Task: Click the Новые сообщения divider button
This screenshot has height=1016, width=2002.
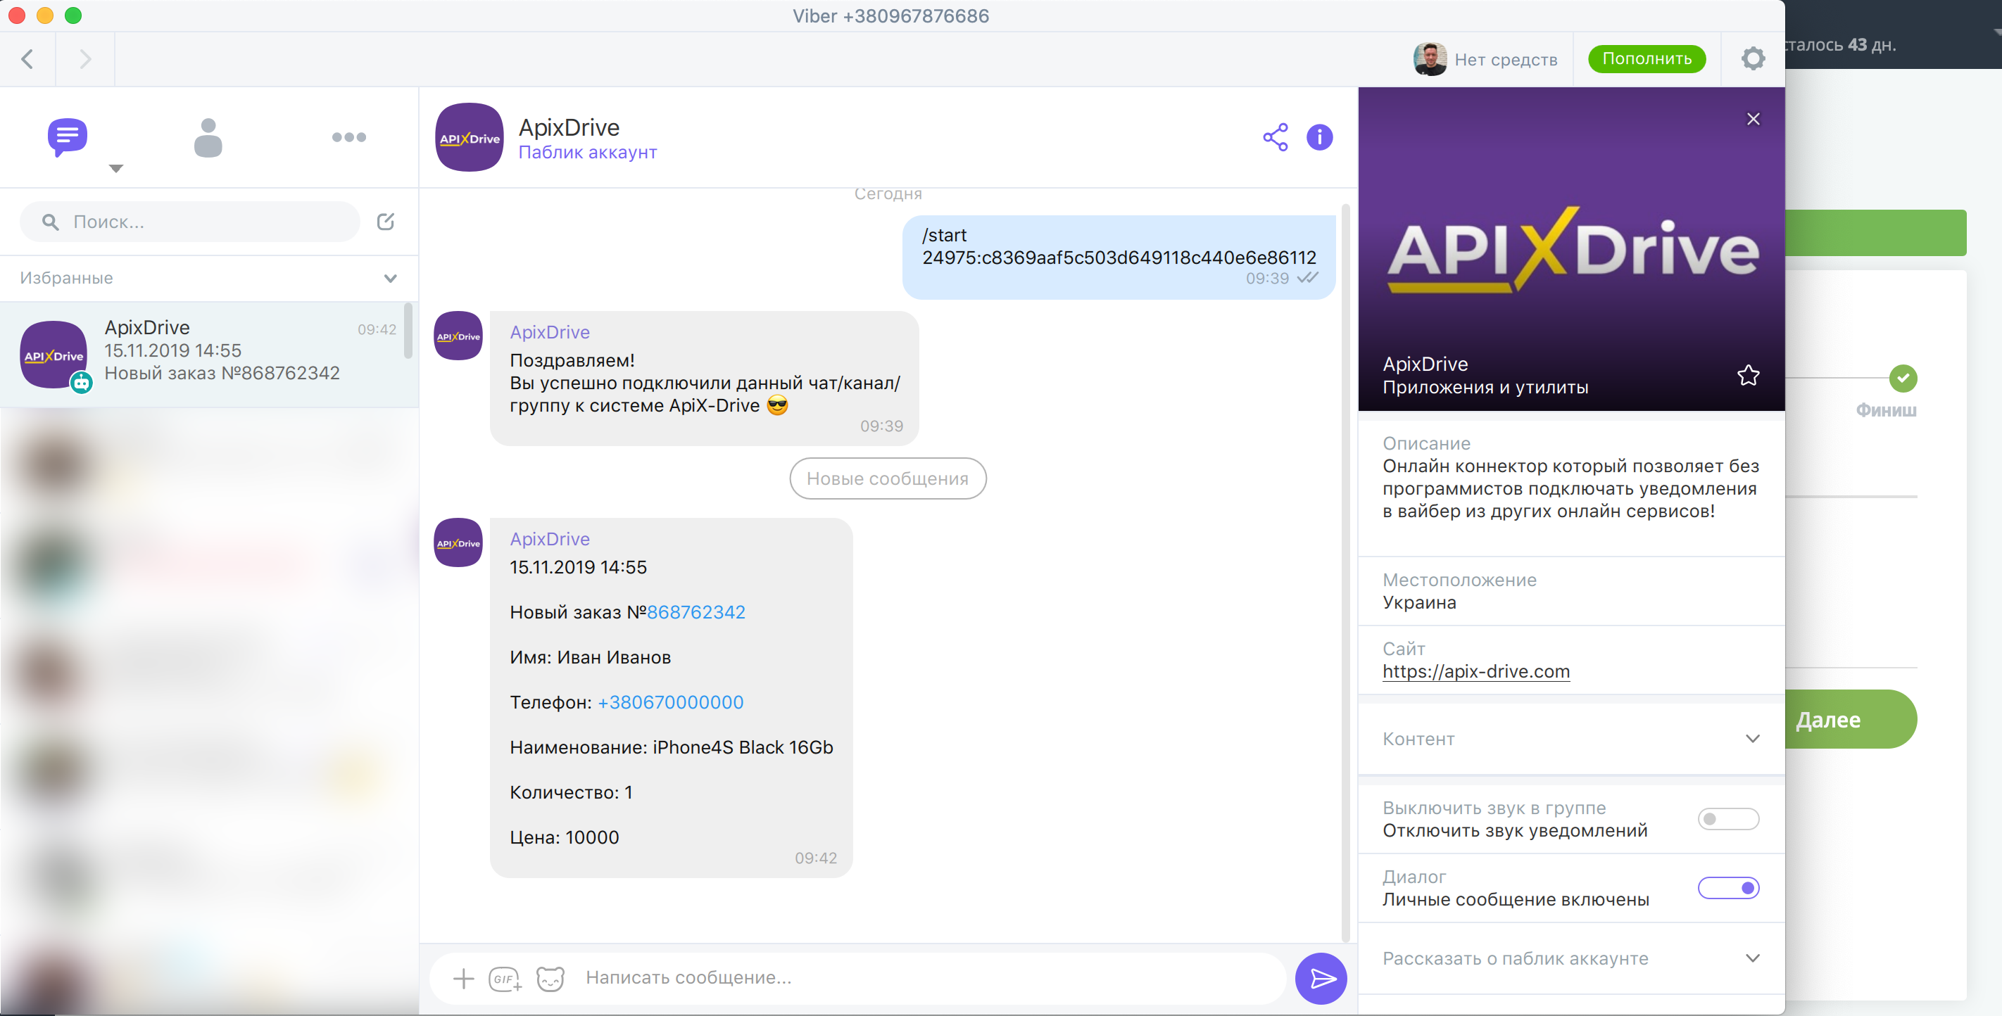Action: (x=888, y=478)
